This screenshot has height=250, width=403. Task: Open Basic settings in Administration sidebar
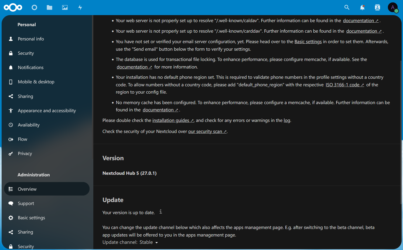(47, 218)
